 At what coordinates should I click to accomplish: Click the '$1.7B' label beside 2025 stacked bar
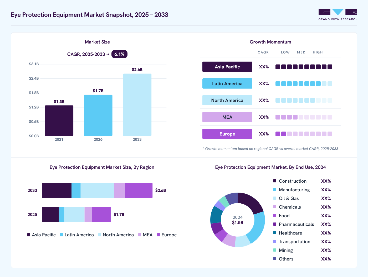pos(119,214)
